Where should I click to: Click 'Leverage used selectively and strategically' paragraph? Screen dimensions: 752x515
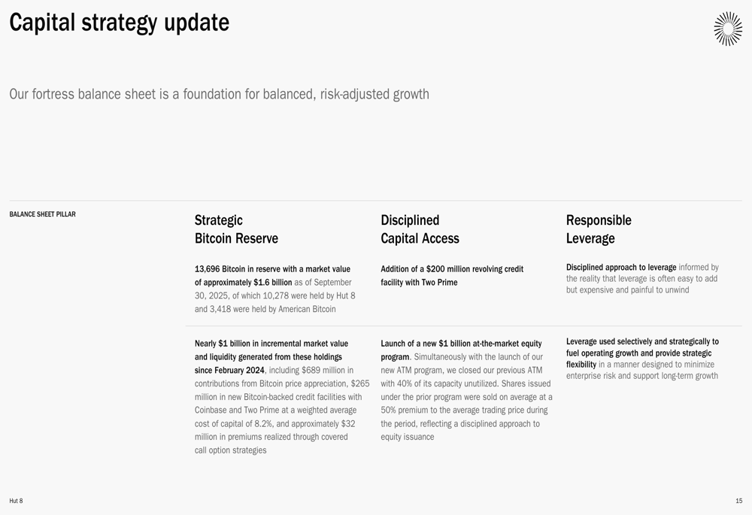click(642, 359)
